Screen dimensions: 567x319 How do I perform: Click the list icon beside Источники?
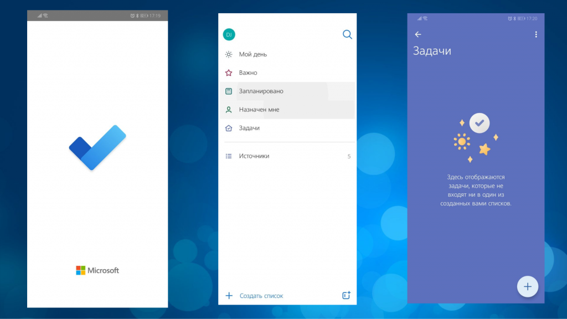229,156
